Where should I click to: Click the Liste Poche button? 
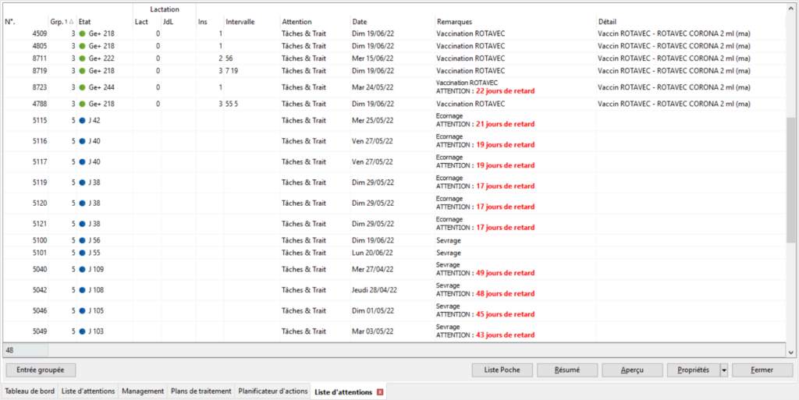(x=502, y=370)
